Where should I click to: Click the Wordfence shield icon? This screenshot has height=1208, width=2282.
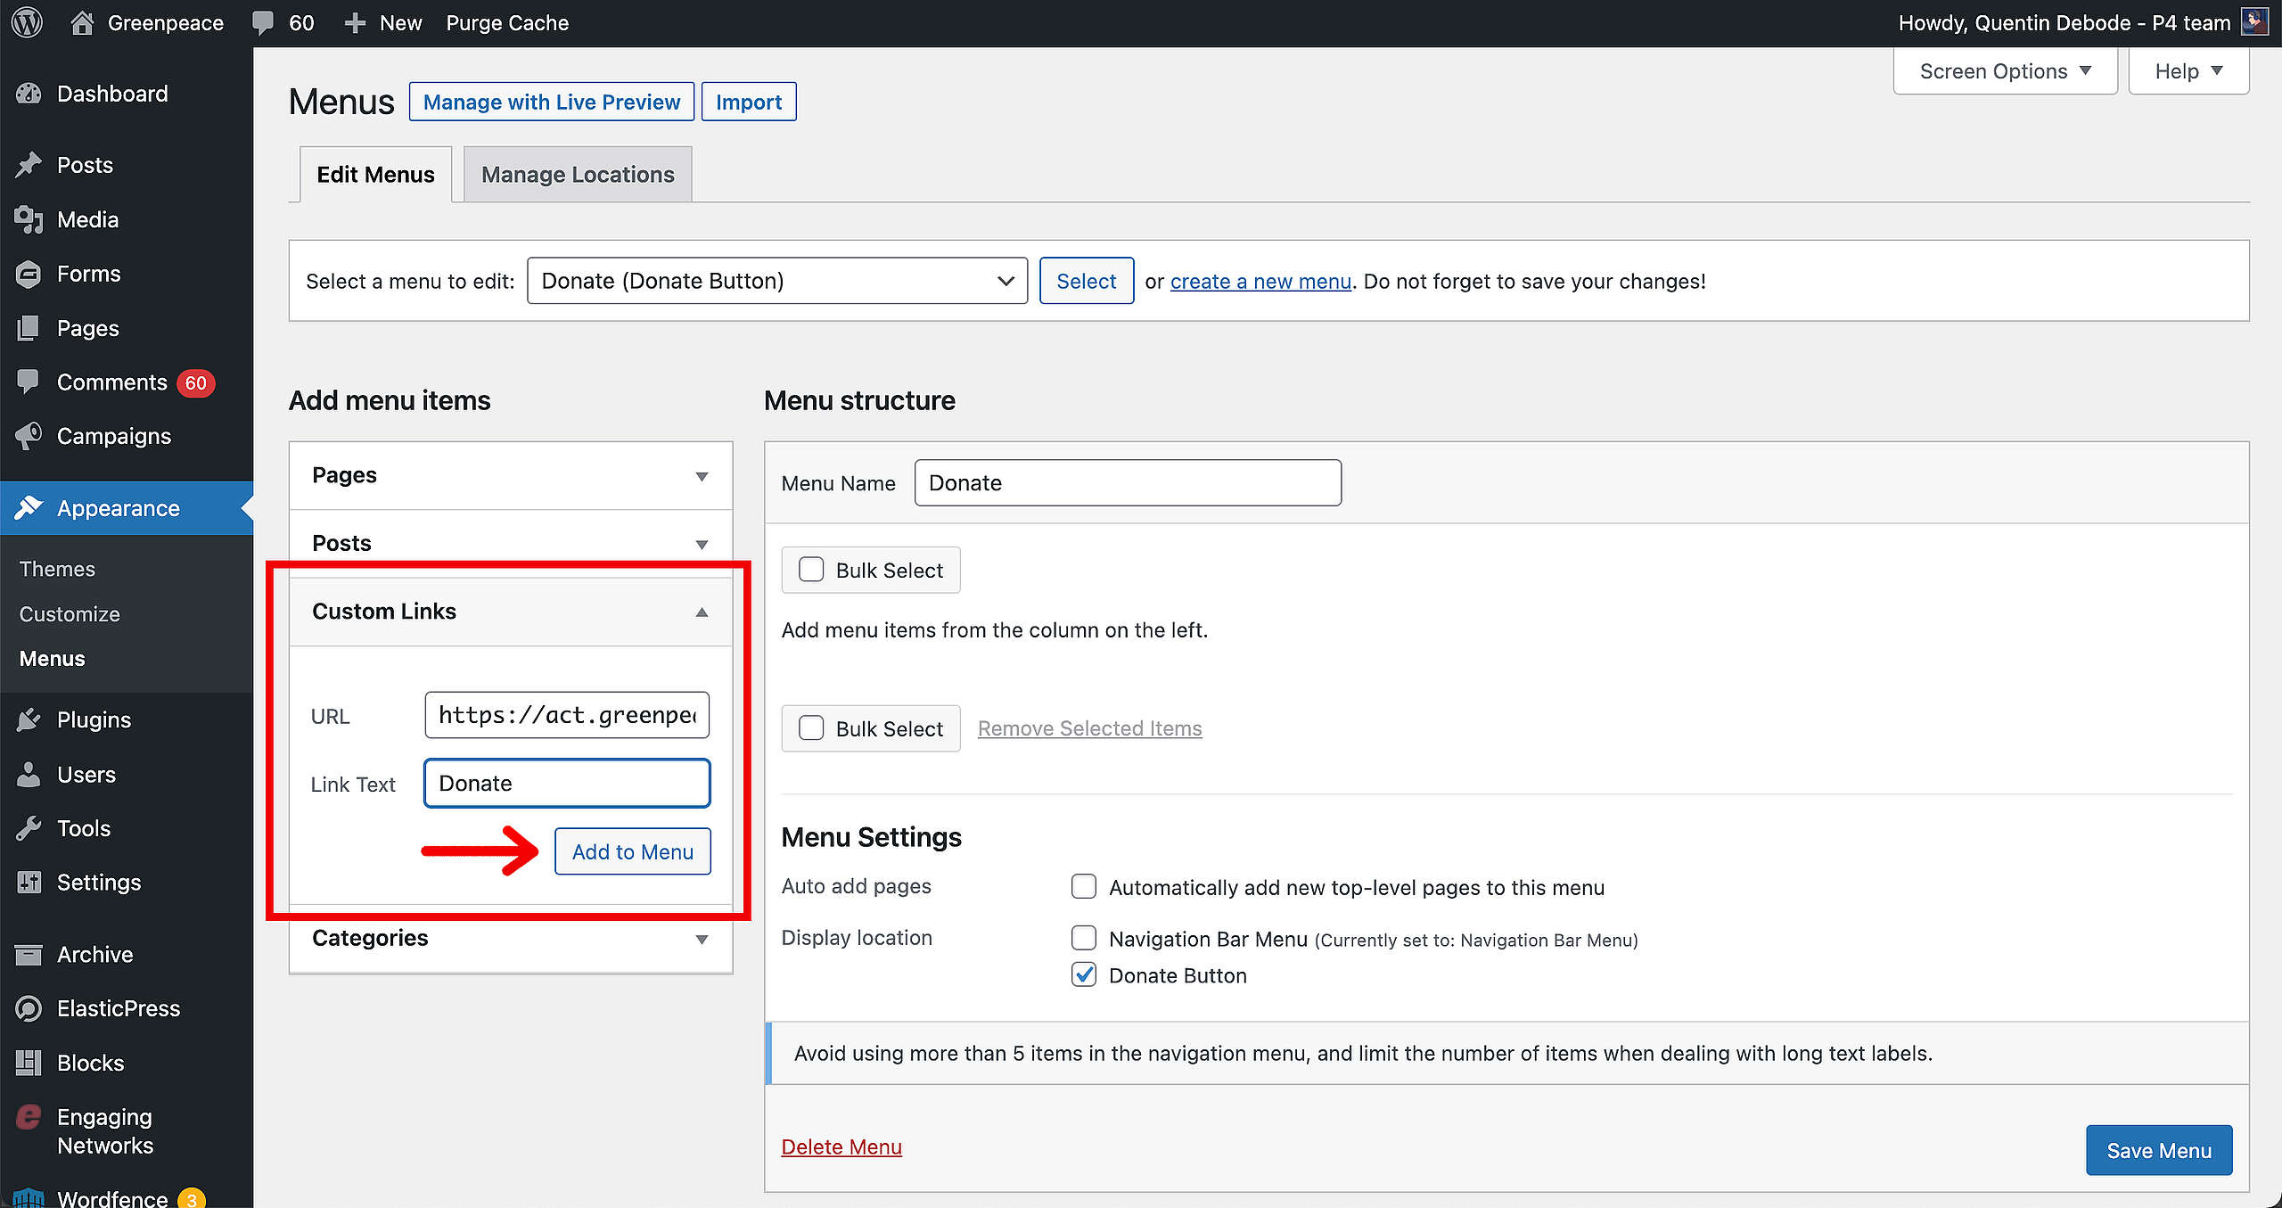(x=29, y=1198)
